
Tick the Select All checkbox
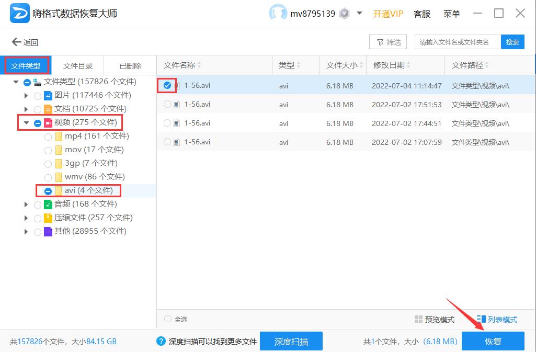(x=168, y=319)
